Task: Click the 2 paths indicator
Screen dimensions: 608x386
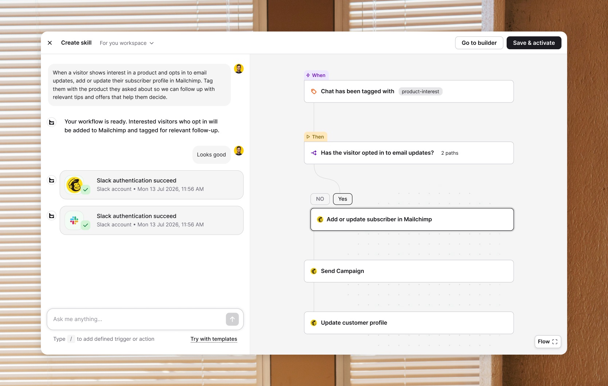Action: click(x=449, y=153)
